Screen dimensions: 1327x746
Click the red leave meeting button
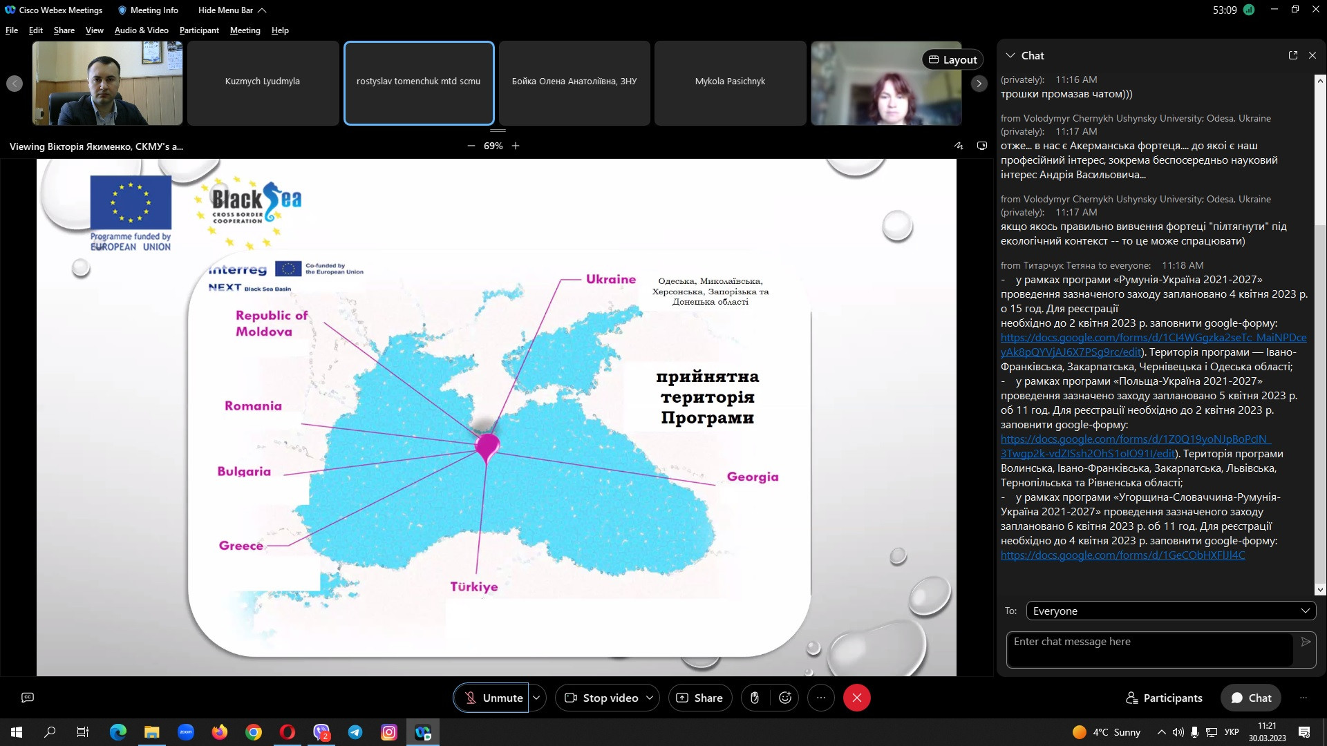[856, 698]
